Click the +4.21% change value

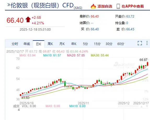point(38,23)
